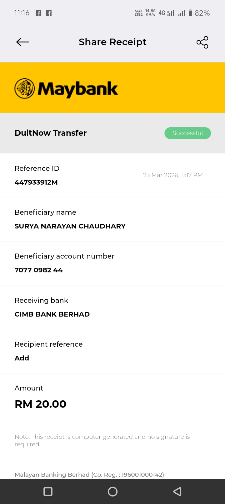This screenshot has width=225, height=504.
Task: Tap the 4G signal indicator
Action: point(166,13)
